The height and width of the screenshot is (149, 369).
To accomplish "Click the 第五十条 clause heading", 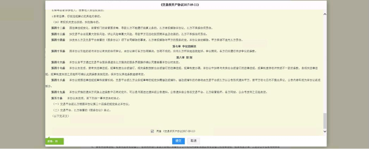I will [x=57, y=98].
